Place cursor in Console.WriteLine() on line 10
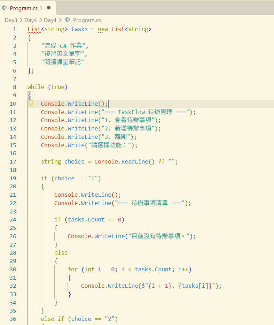Screen dimensions: 274x325 tap(74, 104)
